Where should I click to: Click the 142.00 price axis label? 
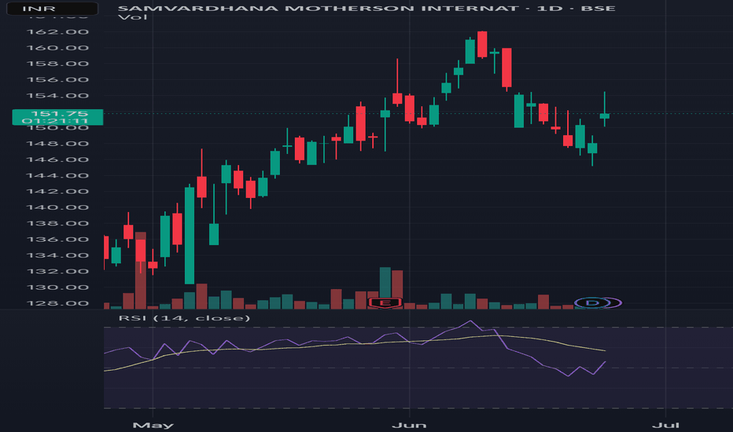coord(57,192)
